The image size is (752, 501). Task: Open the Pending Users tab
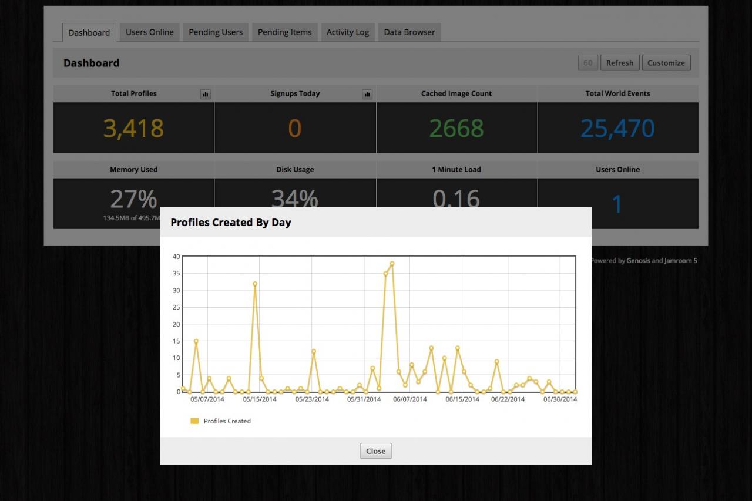click(x=216, y=32)
